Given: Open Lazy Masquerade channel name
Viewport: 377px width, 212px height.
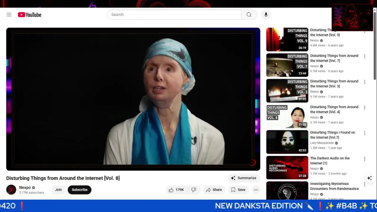Looking at the screenshot, I should tap(322, 143).
